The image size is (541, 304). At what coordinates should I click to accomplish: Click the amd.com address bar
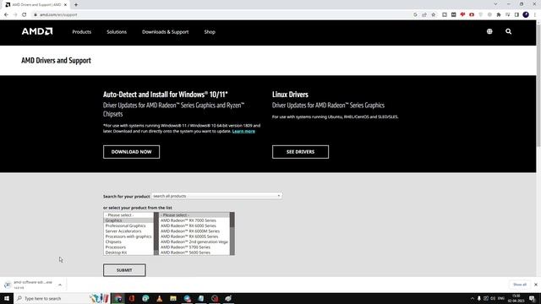tap(221, 15)
